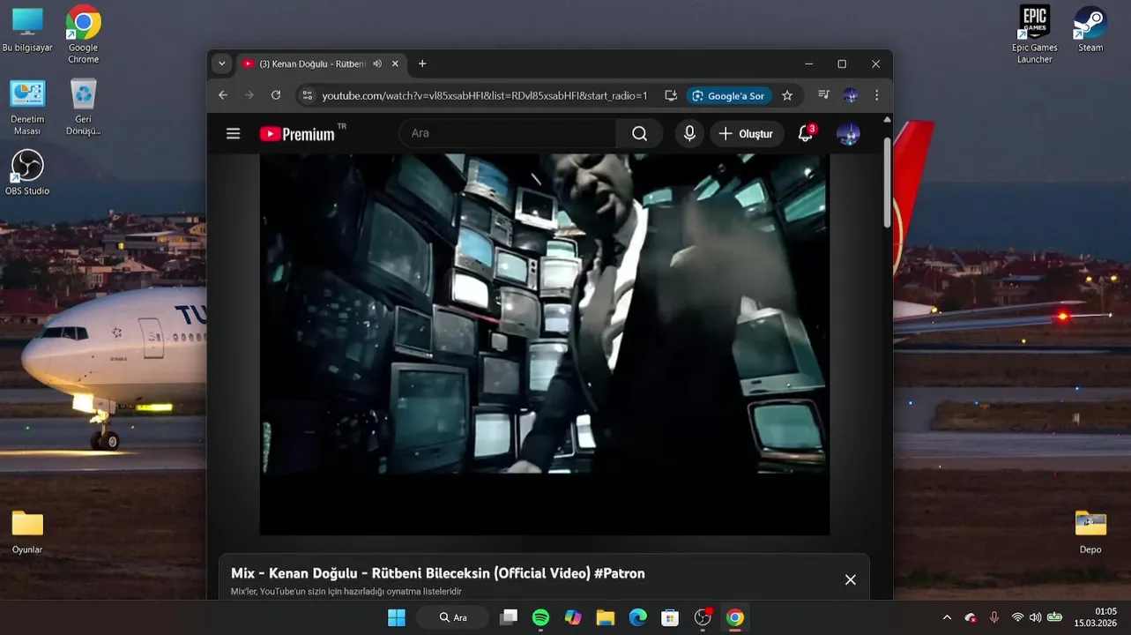Click the Mix playlist title text
The width and height of the screenshot is (1131, 635).
438,573
